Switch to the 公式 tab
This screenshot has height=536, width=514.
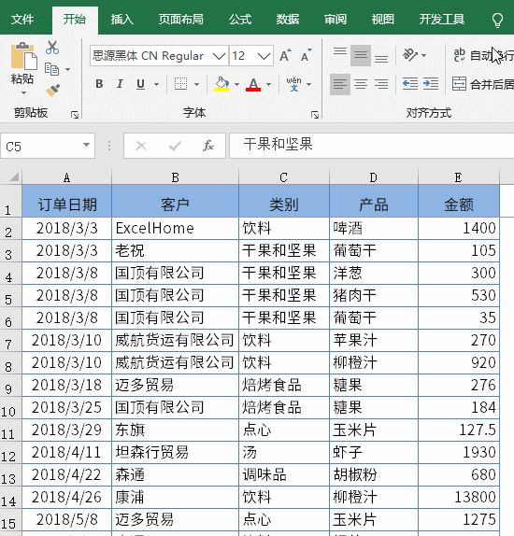click(240, 20)
